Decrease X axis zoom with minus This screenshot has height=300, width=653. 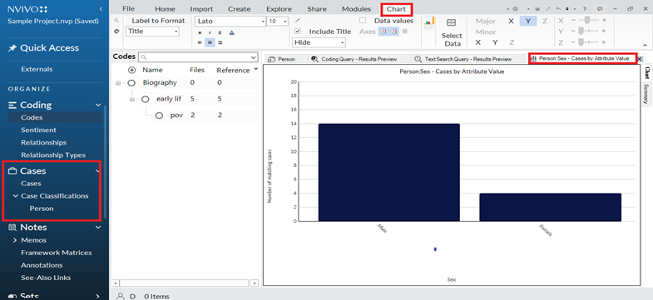click(x=574, y=21)
